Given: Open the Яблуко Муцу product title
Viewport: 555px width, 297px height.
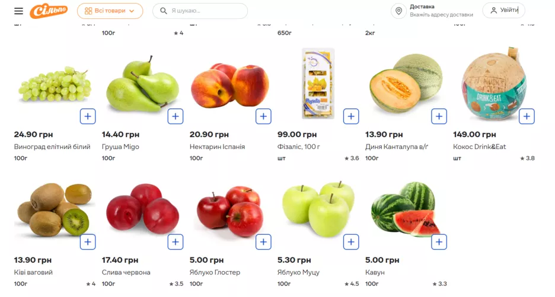Looking at the screenshot, I should click(x=298, y=272).
